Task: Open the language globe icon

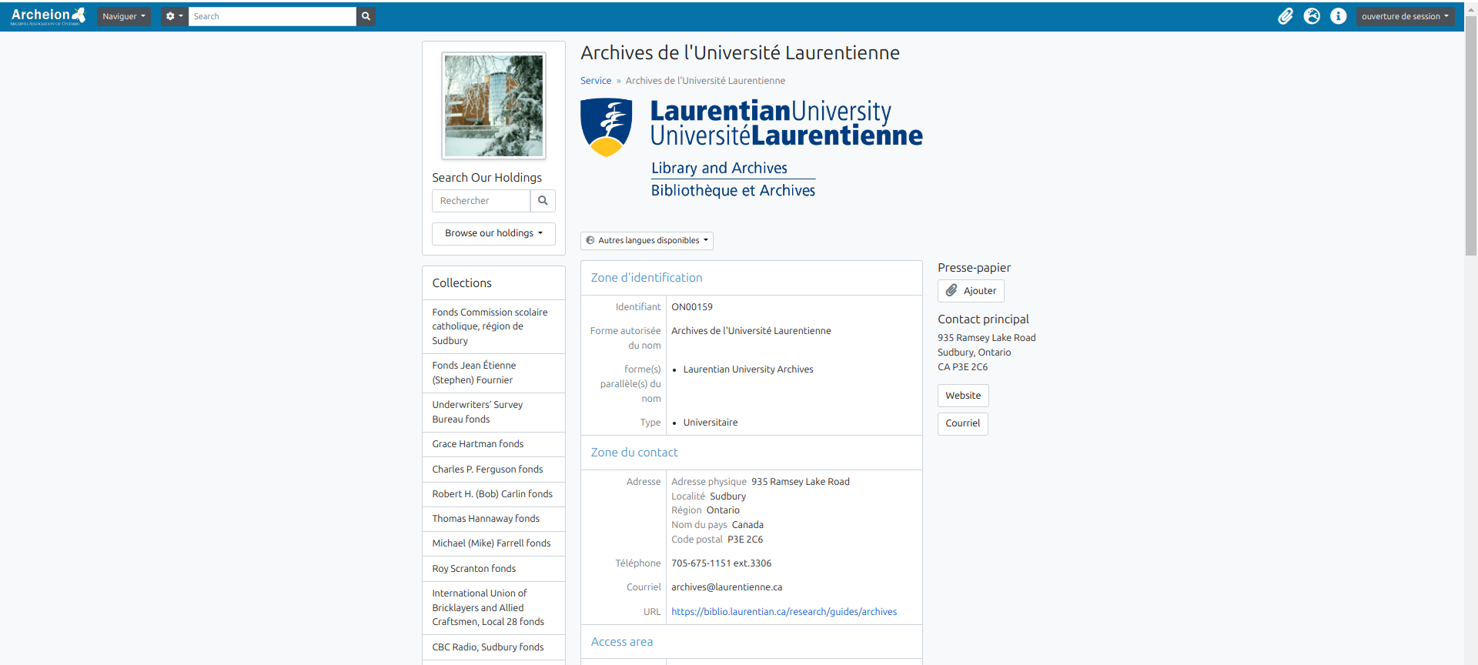Action: (x=1312, y=16)
